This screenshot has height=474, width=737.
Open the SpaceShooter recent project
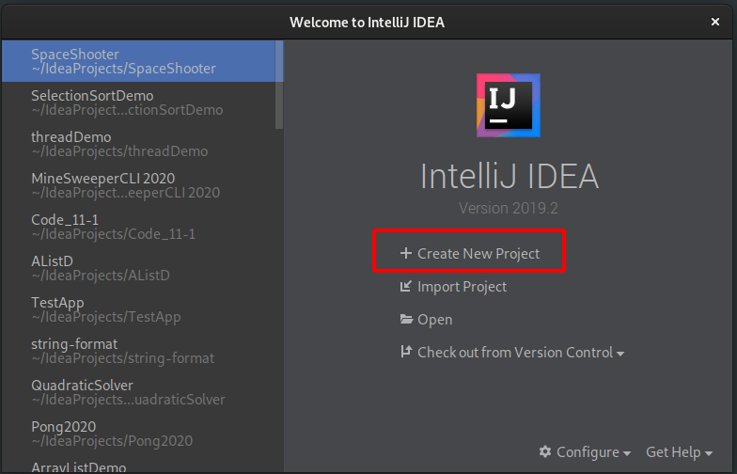click(x=139, y=61)
